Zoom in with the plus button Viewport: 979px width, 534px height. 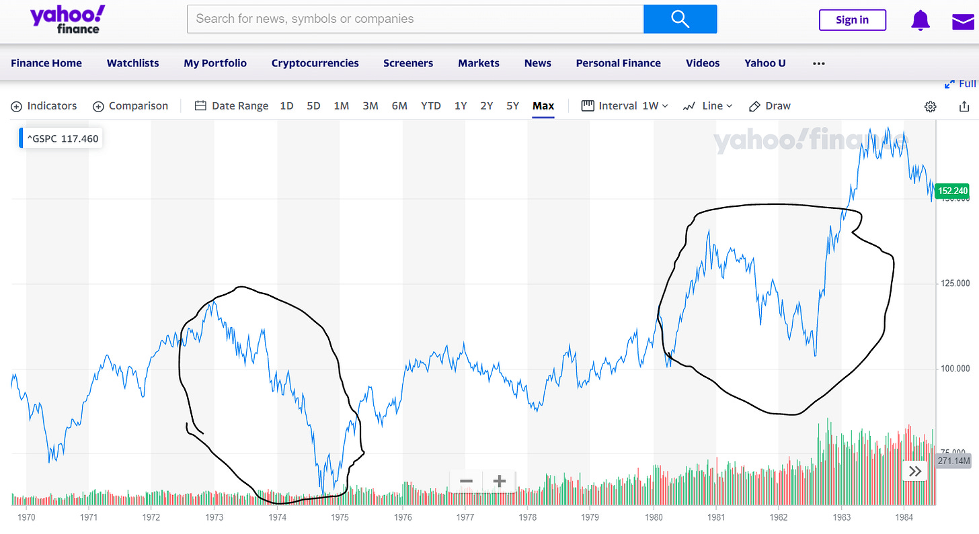coord(499,482)
